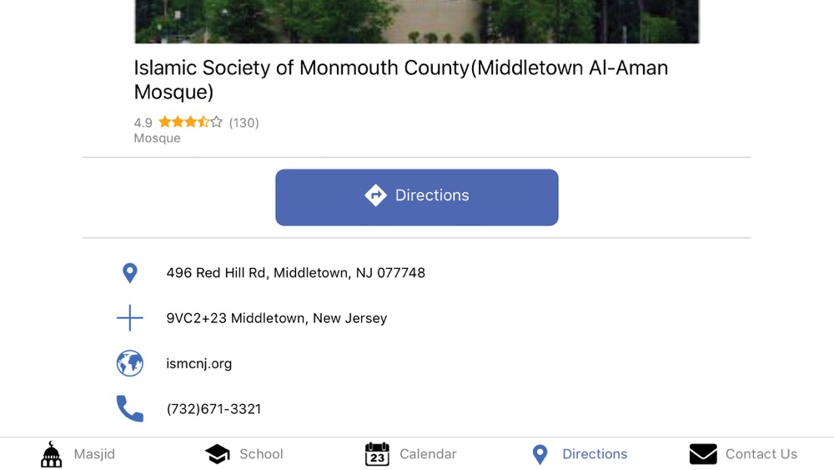Click the location pin icon beside the address

pyautogui.click(x=129, y=273)
